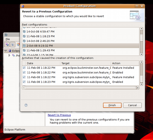The image size is (153, 140).
Task: Open File menu in background window
Action: [x=8, y=39]
